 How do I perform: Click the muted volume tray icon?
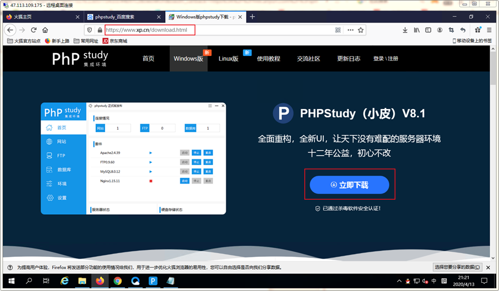pos(425,281)
